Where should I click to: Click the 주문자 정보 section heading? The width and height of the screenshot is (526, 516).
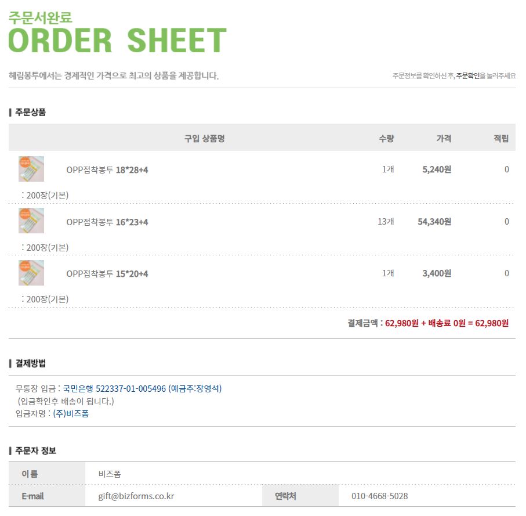35,451
